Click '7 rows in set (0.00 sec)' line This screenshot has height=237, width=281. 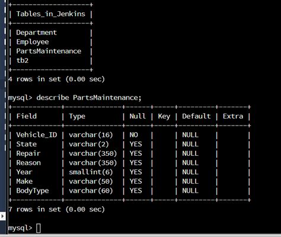tap(56, 209)
